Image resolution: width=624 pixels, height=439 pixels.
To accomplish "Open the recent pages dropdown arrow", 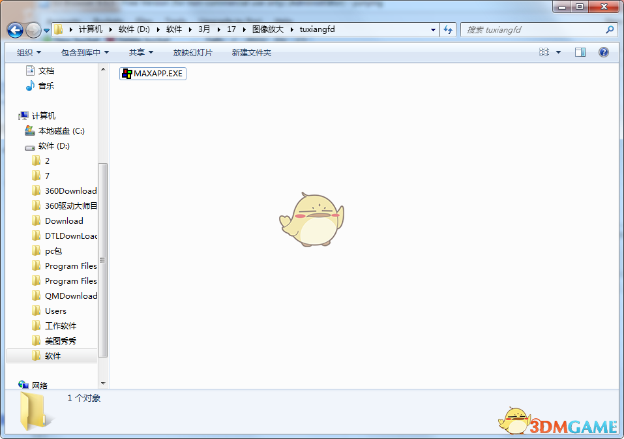I will (x=47, y=30).
